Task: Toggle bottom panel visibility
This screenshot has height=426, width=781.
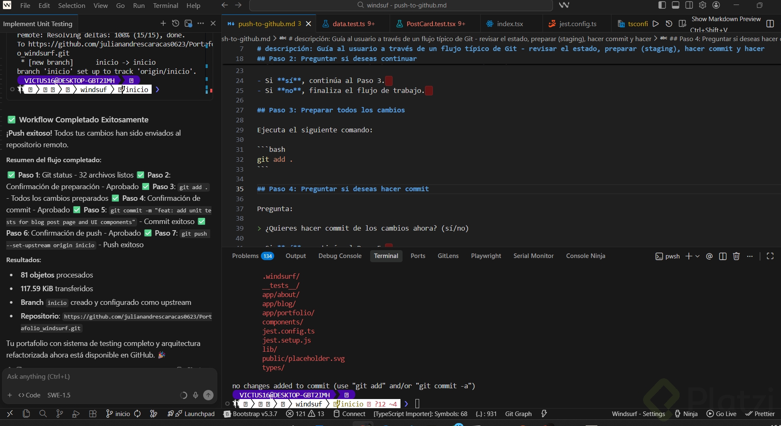Action: click(x=675, y=5)
